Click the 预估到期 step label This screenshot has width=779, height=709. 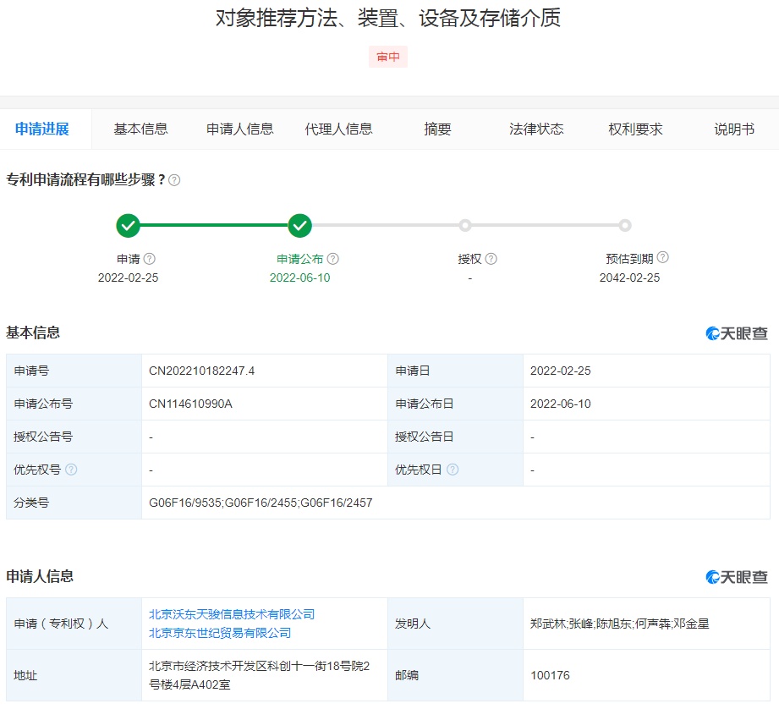[x=629, y=259]
